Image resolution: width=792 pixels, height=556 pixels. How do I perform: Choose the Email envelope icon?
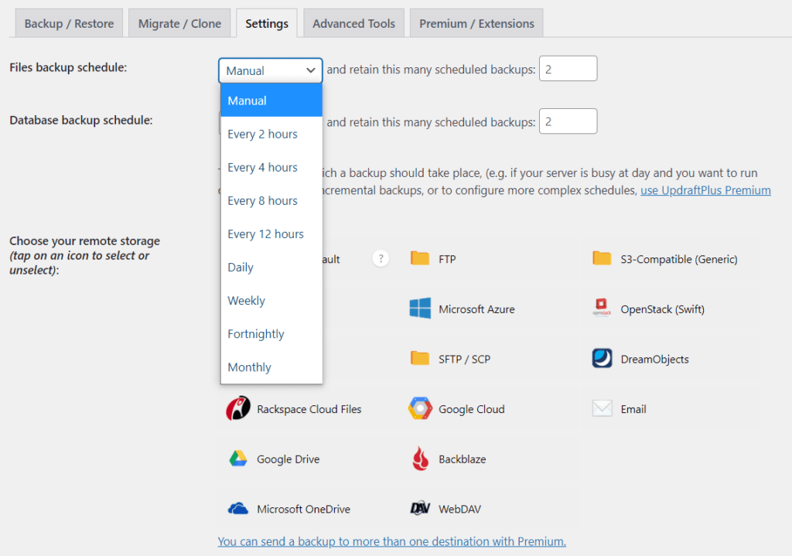[602, 408]
